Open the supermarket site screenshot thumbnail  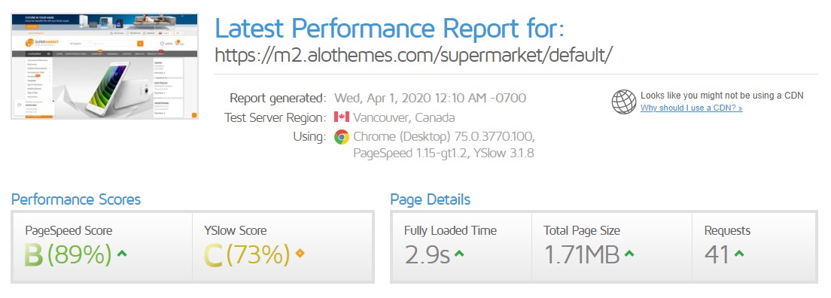pos(105,66)
